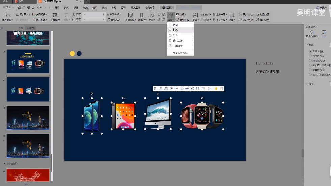The image size is (331, 186).
Task: Click the iMac image on slide
Action: click(158, 114)
